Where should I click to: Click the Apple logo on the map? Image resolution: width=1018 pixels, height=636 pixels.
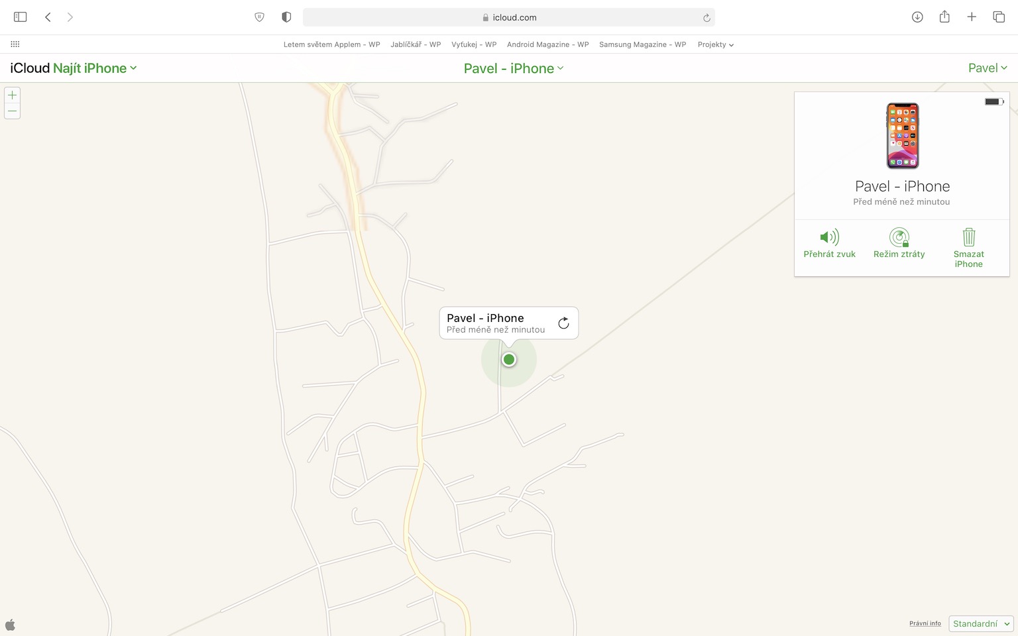(x=10, y=624)
